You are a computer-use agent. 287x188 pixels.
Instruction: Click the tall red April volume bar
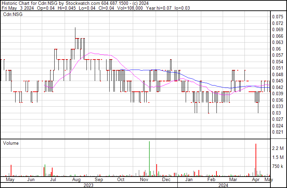(x=256, y=160)
